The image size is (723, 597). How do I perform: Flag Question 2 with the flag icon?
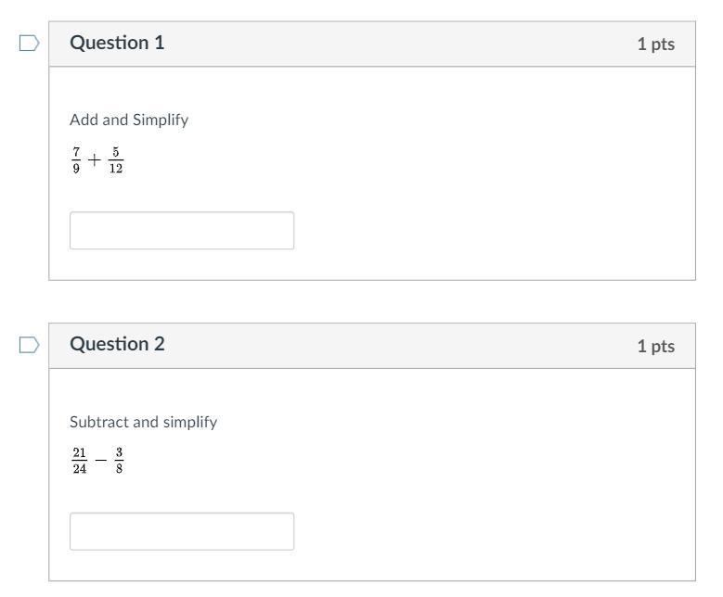(x=30, y=345)
